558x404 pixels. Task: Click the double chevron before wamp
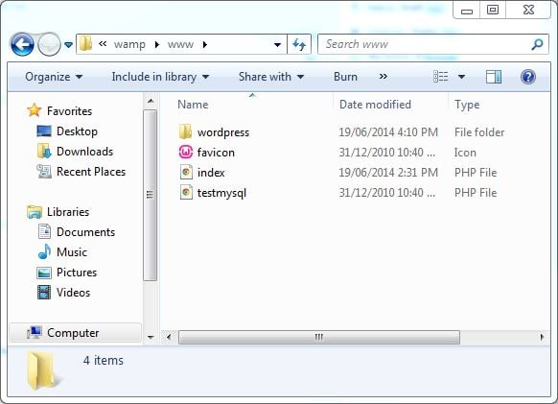click(103, 44)
